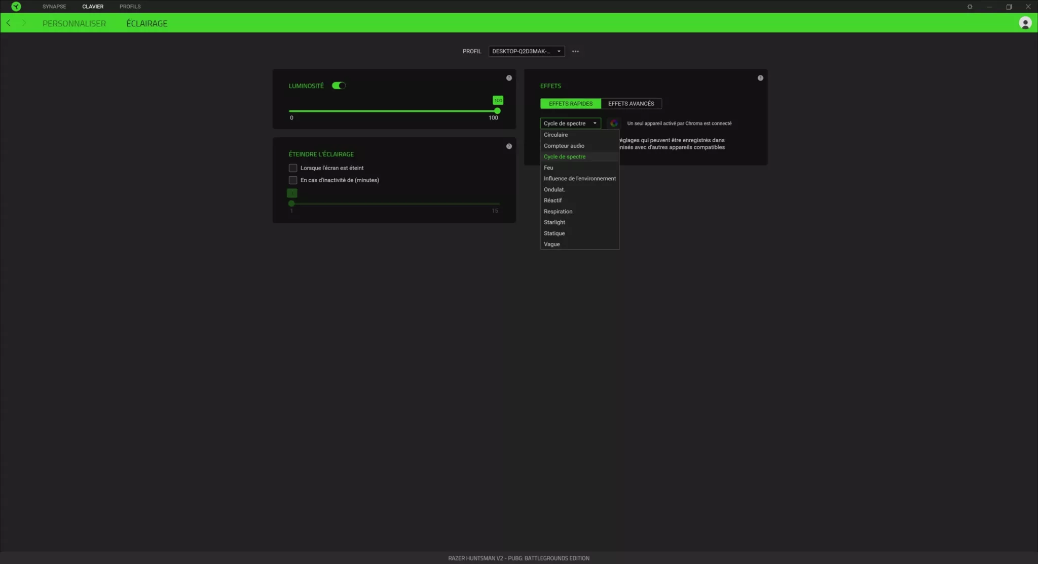Click the Razer logo top-left
Image resolution: width=1038 pixels, height=564 pixels.
click(x=15, y=6)
